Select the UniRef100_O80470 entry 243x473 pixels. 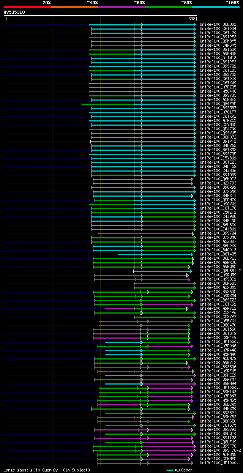[x=218, y=325]
